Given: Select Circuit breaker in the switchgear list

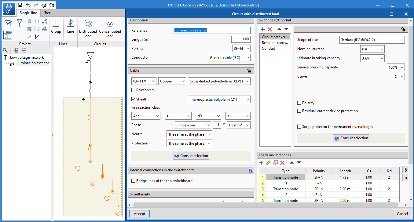Looking at the screenshot, I should pos(275,37).
